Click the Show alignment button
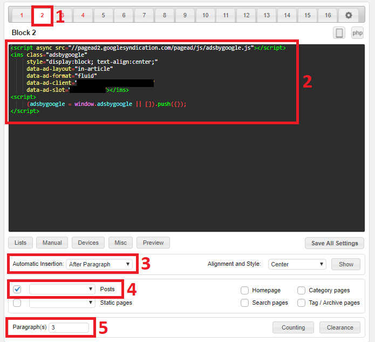Screen dimensions: 375x342 [346, 264]
